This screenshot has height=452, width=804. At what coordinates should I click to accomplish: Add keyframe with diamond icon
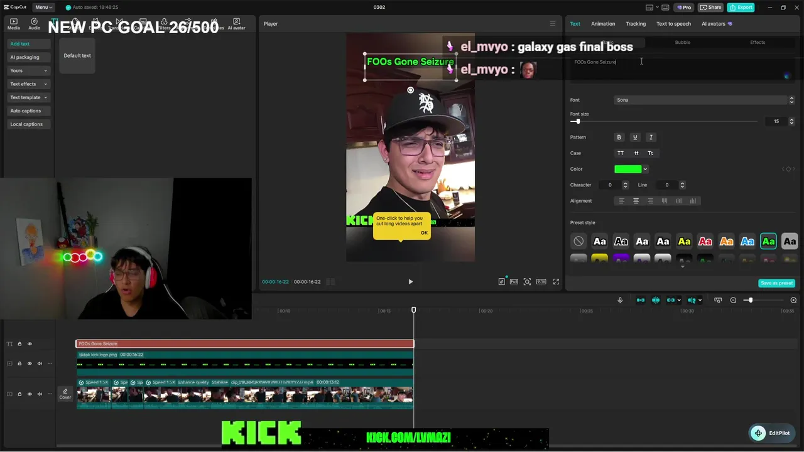click(x=788, y=169)
